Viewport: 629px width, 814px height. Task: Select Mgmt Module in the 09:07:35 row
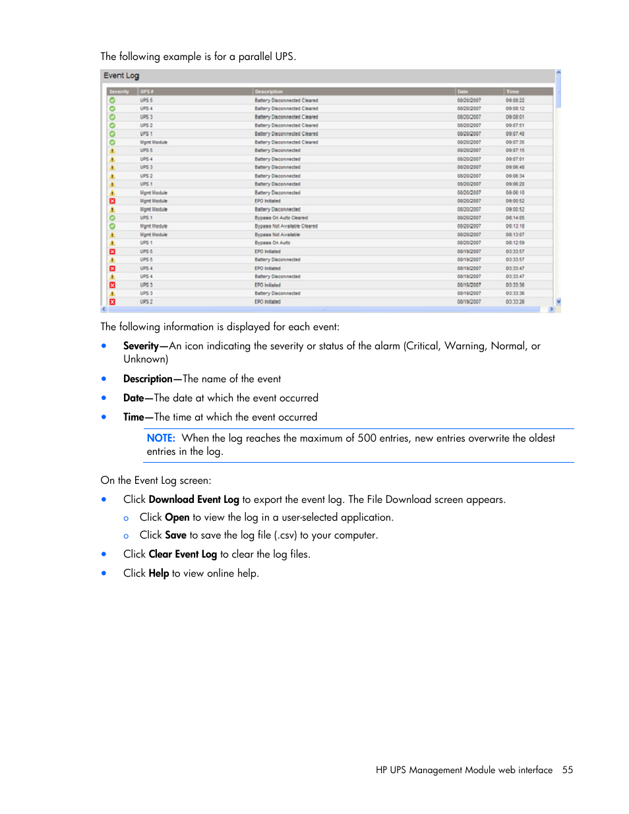point(154,142)
